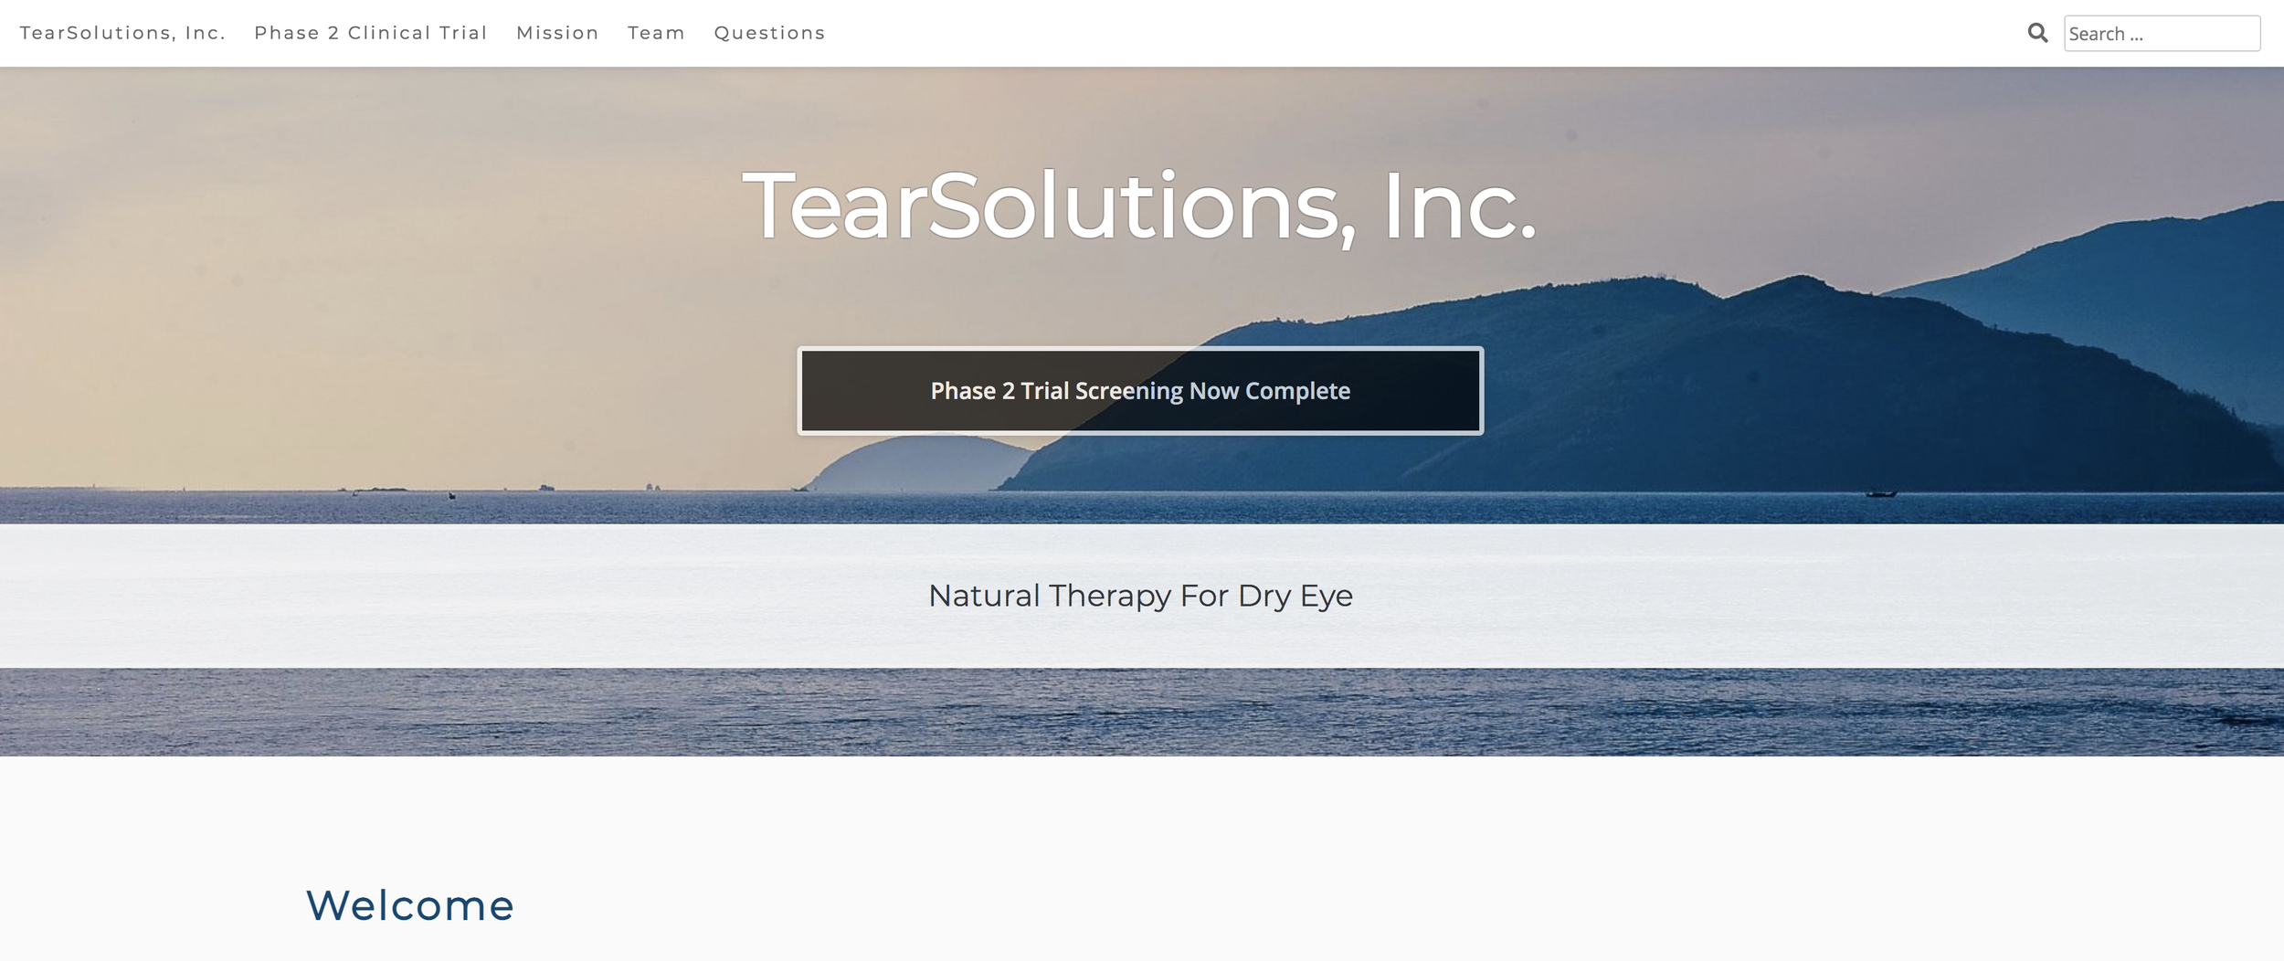
Task: Click the word "Eye" in the tagline
Action: tap(1326, 596)
